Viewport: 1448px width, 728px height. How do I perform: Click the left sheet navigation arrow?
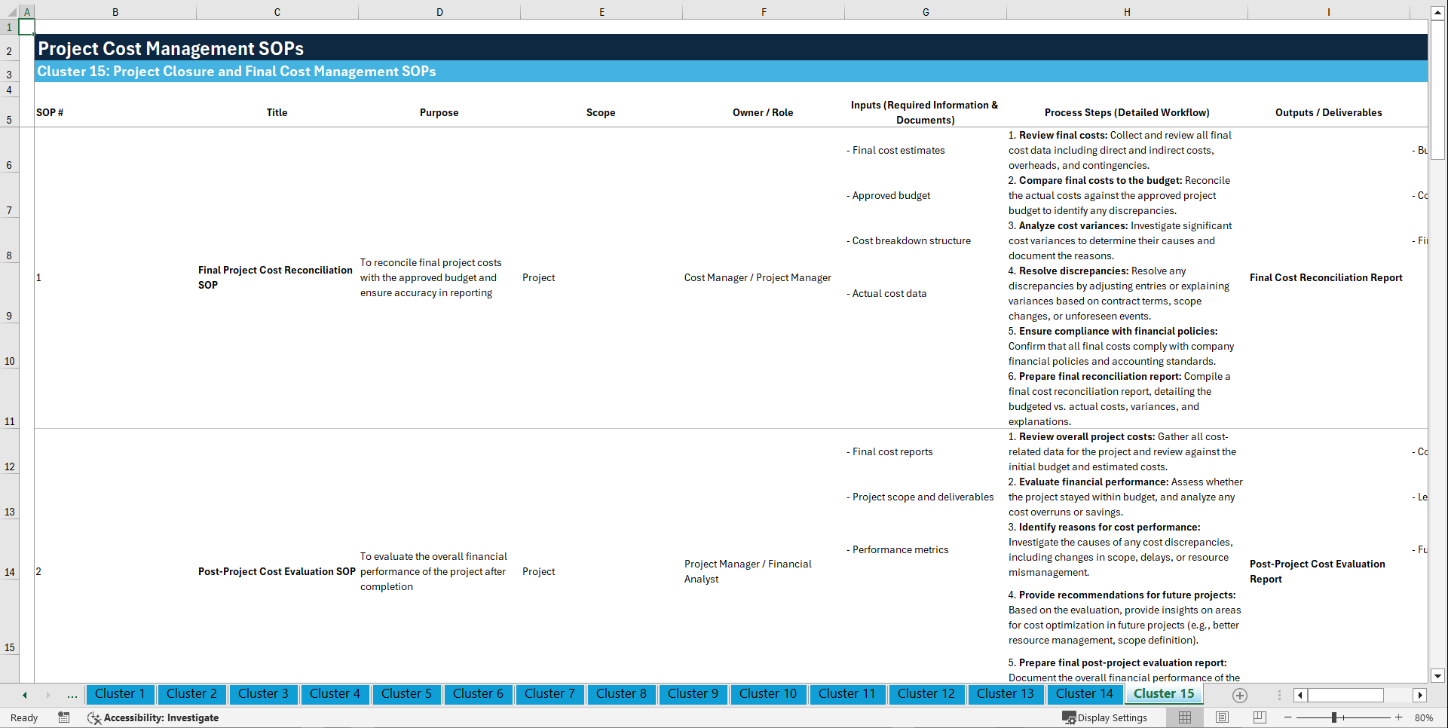pos(24,695)
